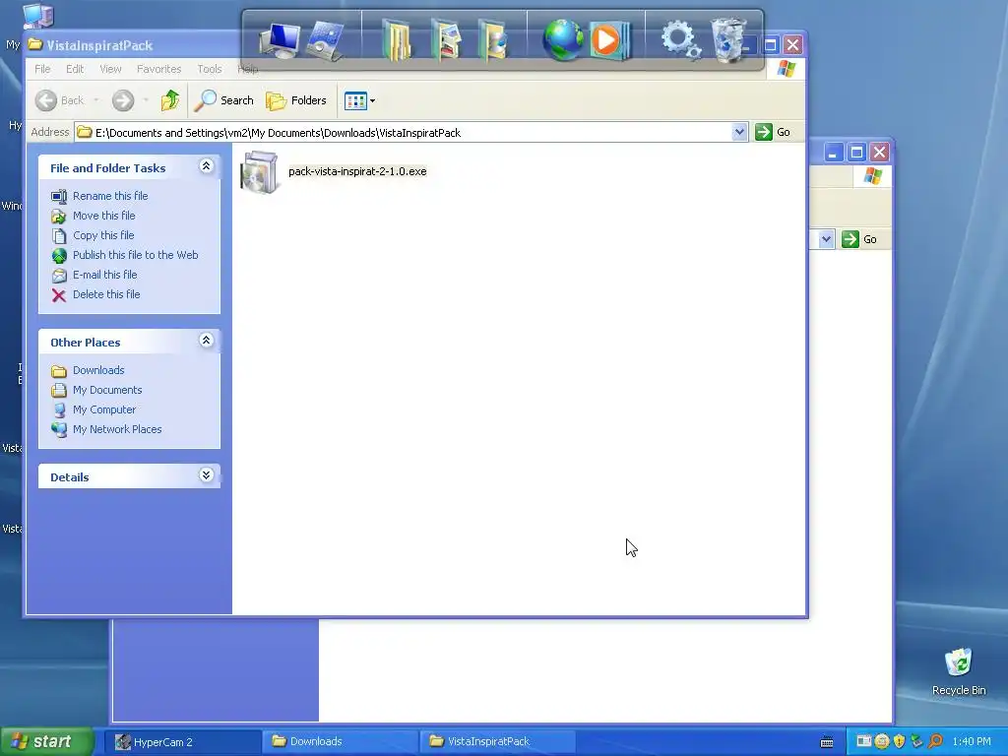Click the E-mail this file link

104,276
